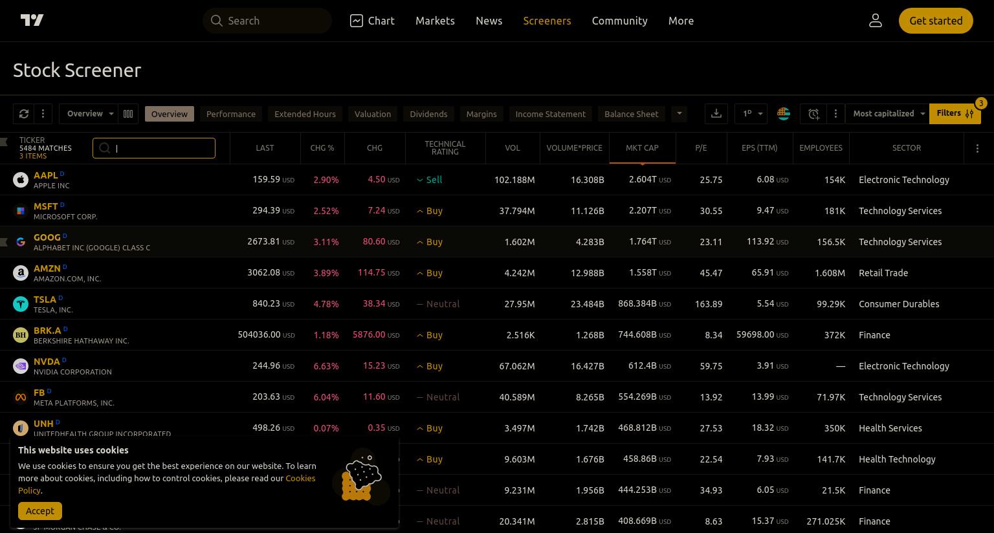The height and width of the screenshot is (533, 994).
Task: Open the NVDA ticker link
Action: coord(47,362)
